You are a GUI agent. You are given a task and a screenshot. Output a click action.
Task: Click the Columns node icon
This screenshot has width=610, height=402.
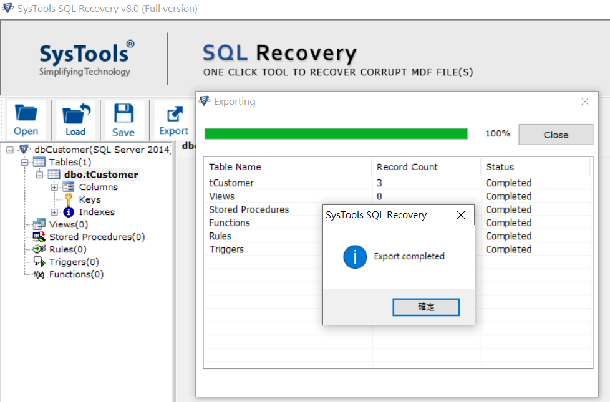(x=69, y=187)
